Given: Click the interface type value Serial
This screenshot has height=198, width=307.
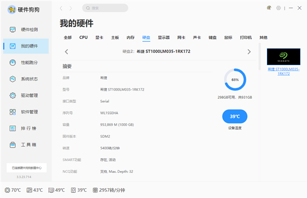Looking at the screenshot, I should (104, 101).
